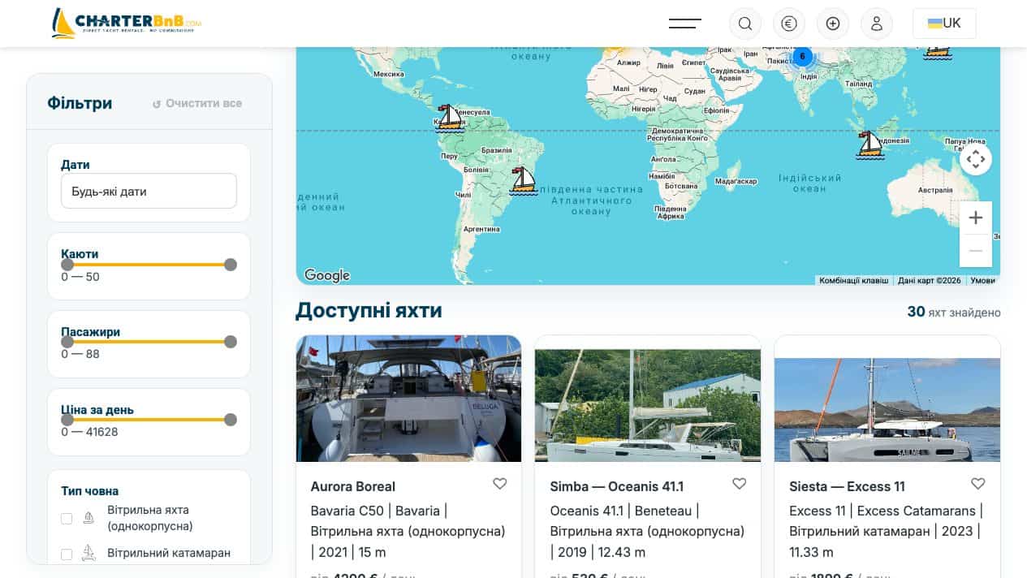Click the left handle of Каюти slider
Image resolution: width=1027 pixels, height=578 pixels.
[67, 265]
